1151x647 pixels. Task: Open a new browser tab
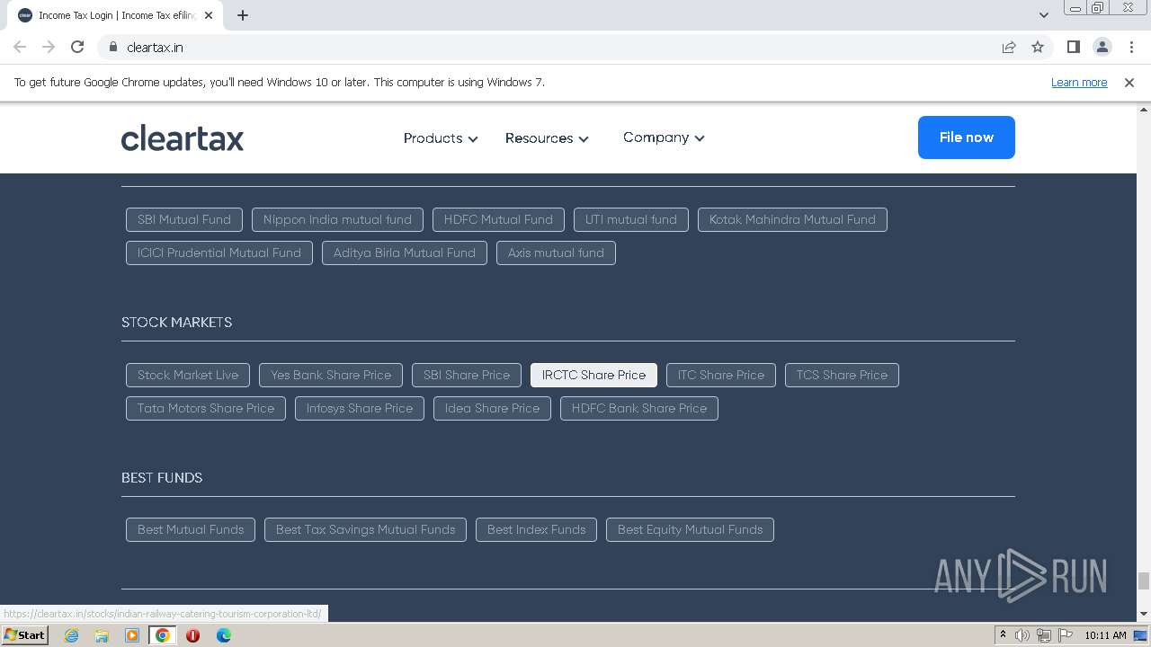pos(243,15)
